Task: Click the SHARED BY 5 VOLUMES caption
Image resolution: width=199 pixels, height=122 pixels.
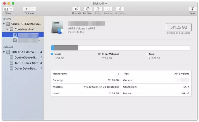Action: click(x=179, y=33)
